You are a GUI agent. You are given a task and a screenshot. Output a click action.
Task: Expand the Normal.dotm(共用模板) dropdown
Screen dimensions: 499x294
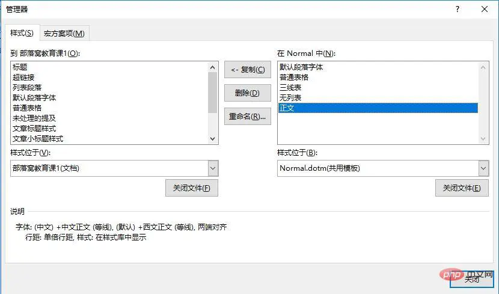[x=483, y=168]
